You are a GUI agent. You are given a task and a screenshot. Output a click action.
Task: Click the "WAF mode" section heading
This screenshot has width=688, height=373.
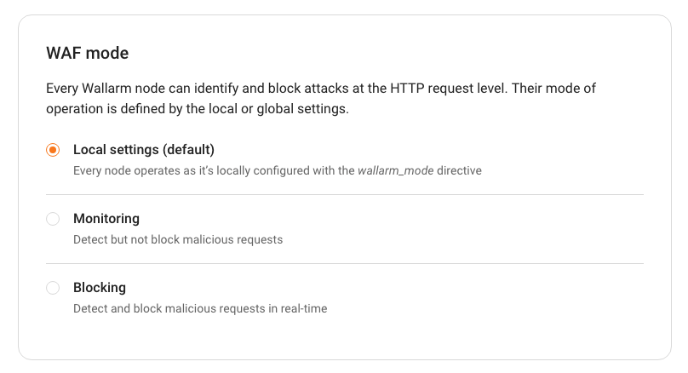coord(88,54)
